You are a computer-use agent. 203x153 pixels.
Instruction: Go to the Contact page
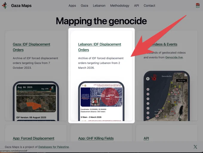[149, 6]
